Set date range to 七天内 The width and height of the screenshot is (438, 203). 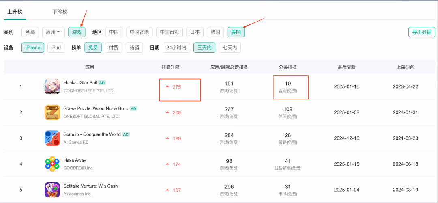230,48
